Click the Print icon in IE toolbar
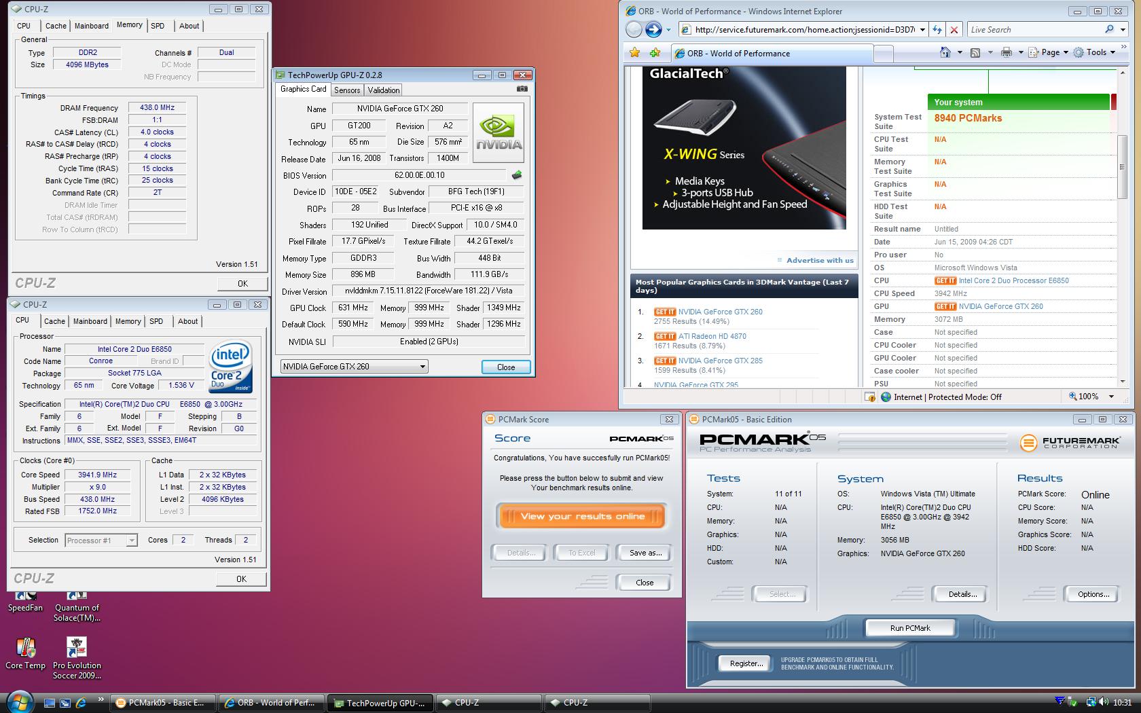This screenshot has height=713, width=1141. [1007, 52]
